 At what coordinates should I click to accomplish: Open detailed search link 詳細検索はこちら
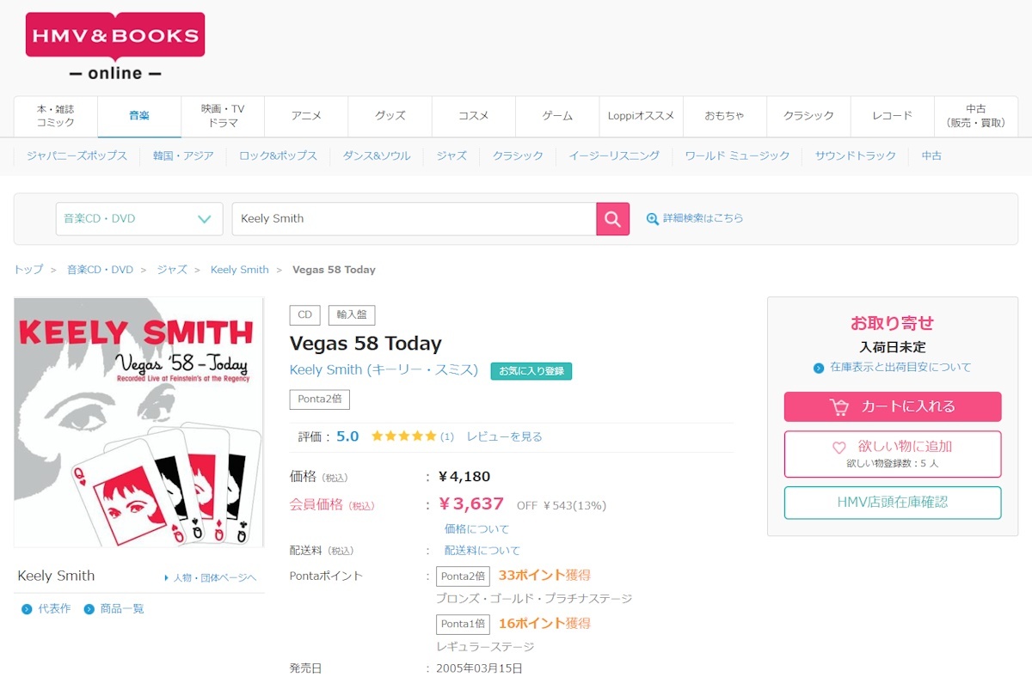(695, 218)
